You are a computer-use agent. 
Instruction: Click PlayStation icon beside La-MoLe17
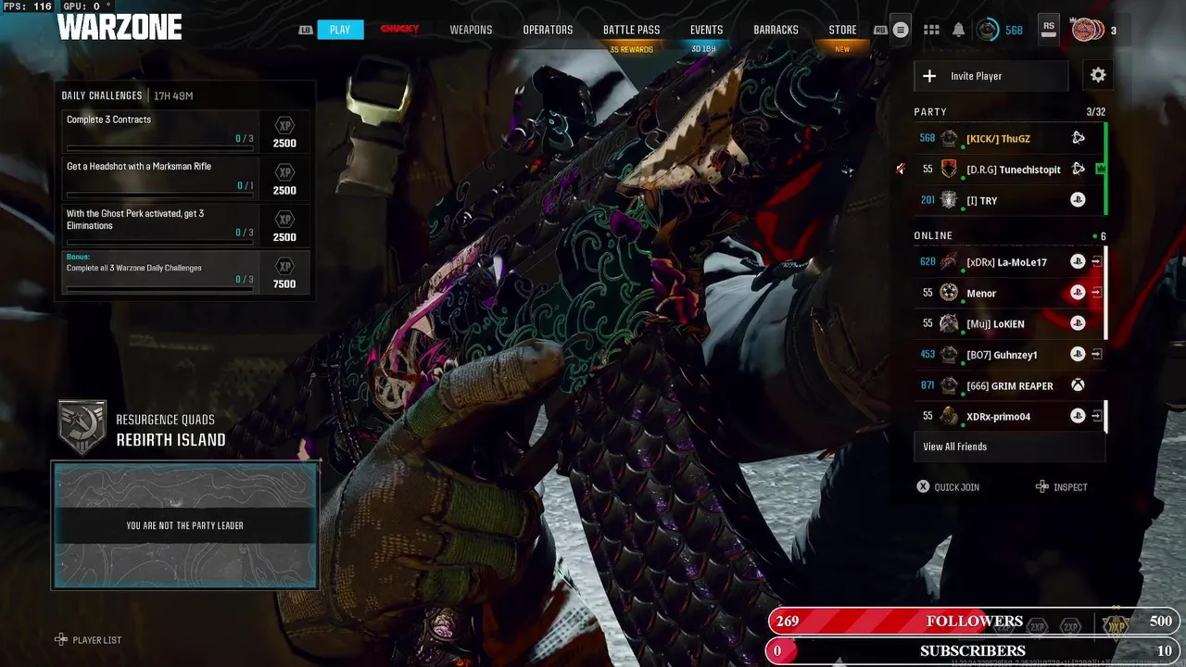pyautogui.click(x=1078, y=262)
